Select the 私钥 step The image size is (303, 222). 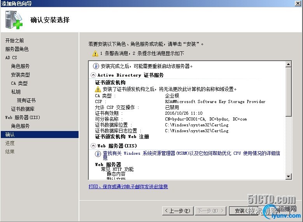16,92
